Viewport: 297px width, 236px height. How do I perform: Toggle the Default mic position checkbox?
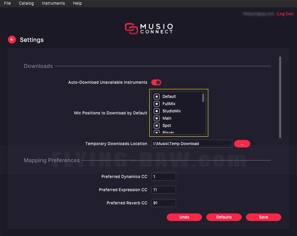tap(156, 96)
